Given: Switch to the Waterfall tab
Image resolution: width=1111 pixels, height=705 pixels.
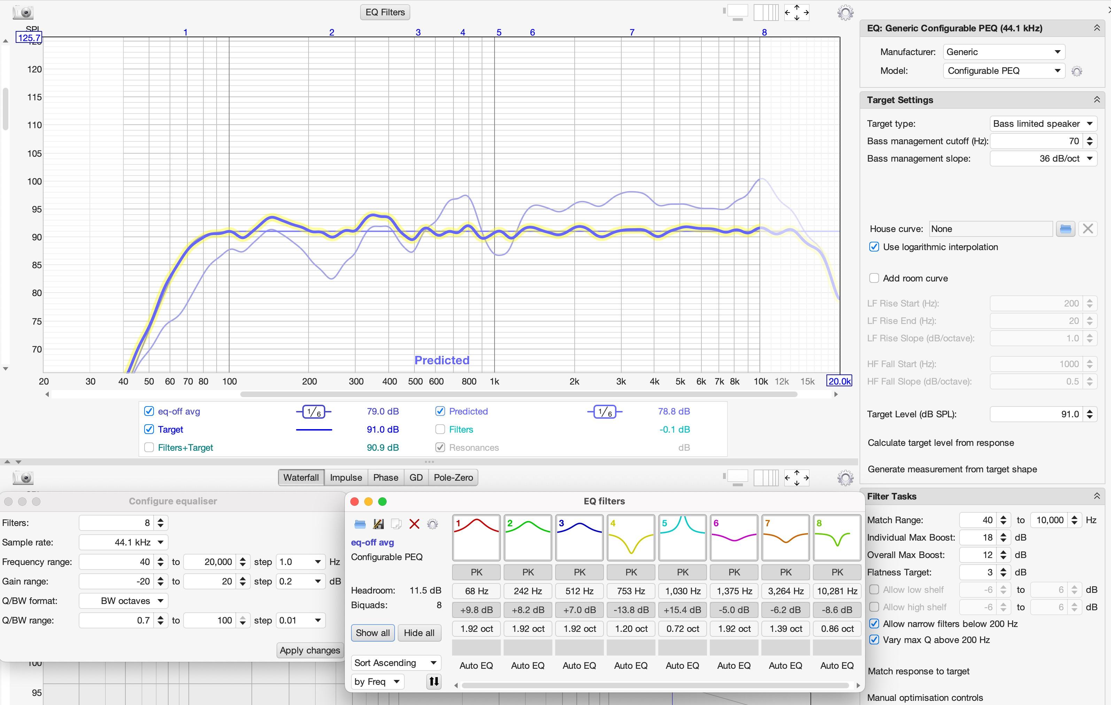Looking at the screenshot, I should point(301,478).
